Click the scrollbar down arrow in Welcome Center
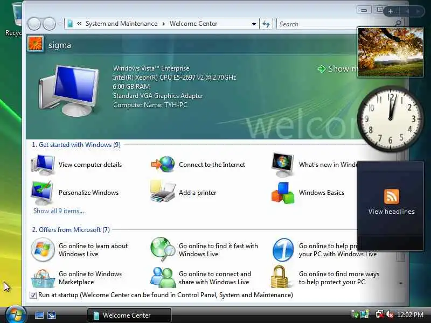This screenshot has height=323, width=431. tap(401, 283)
